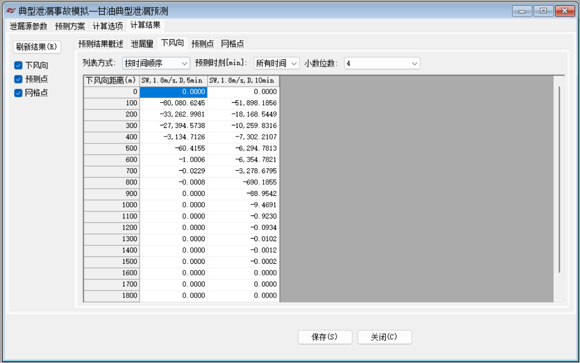Select cell -690.1855
Image resolution: width=580 pixels, height=363 pixels.
[243, 182]
